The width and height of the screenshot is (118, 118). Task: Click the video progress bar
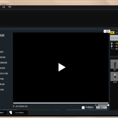(x=61, y=103)
